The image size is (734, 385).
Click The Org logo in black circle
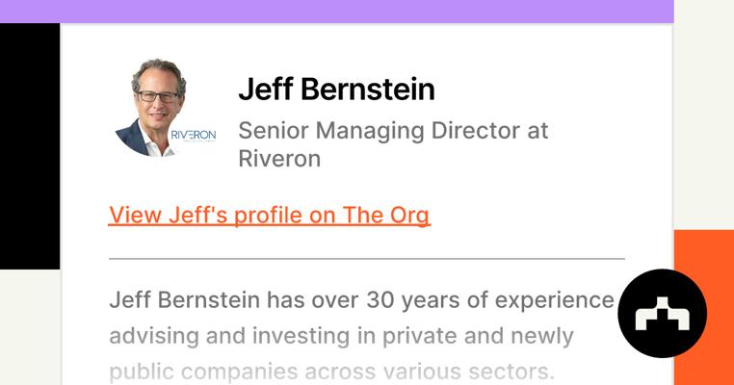tap(662, 314)
